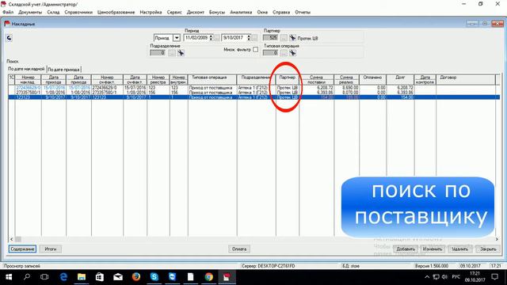
Task: Open the Windows notification center
Action: click(494, 277)
